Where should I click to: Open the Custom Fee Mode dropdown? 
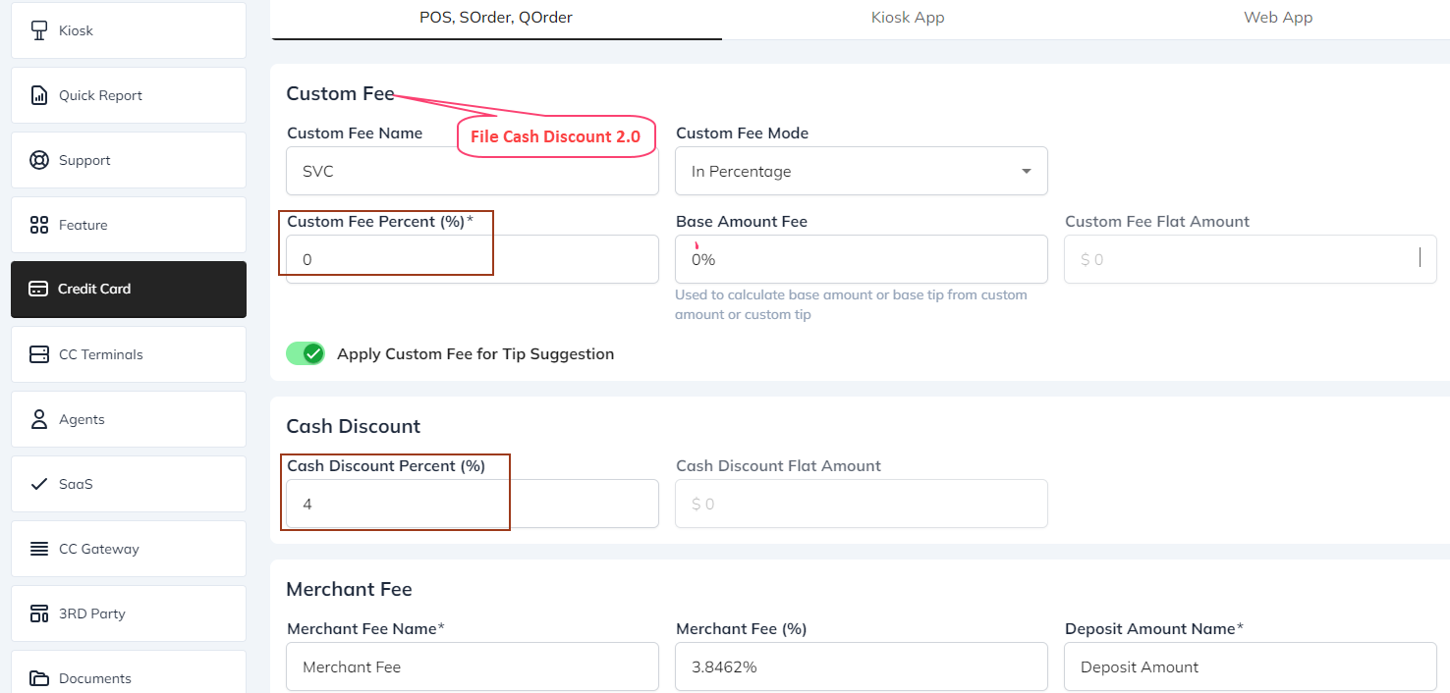1026,170
